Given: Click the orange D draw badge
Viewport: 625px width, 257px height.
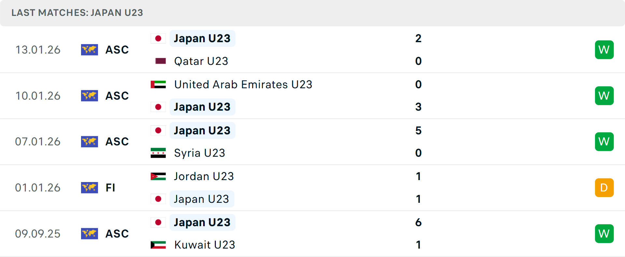Looking at the screenshot, I should click(604, 188).
